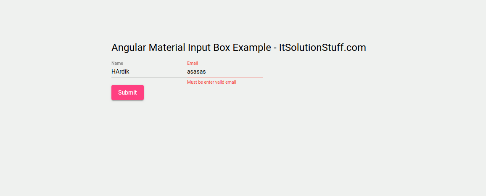Screen dimensions: 486x196
Task: Click the 'HArdik' text in Name field
Action: 120,72
